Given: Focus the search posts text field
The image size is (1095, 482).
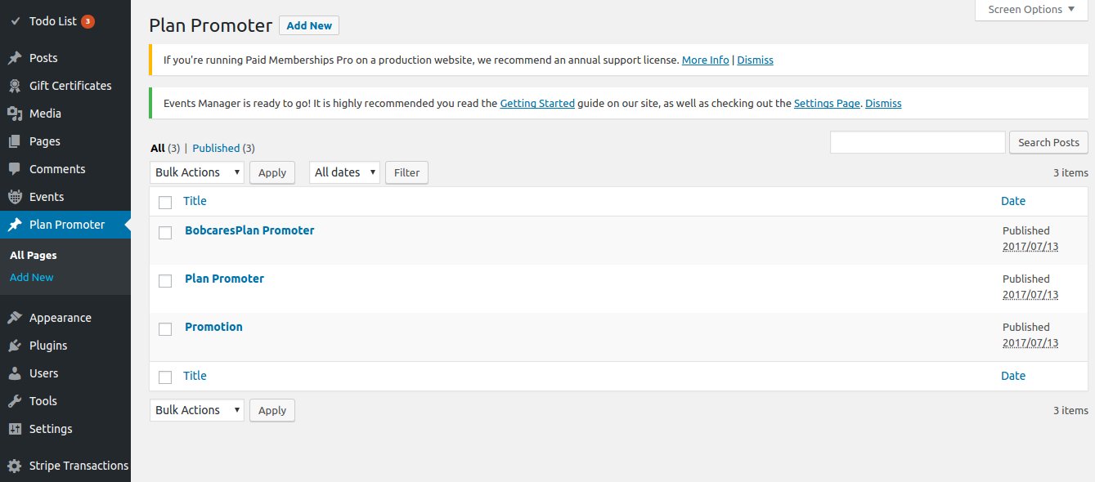Looking at the screenshot, I should pyautogui.click(x=918, y=142).
